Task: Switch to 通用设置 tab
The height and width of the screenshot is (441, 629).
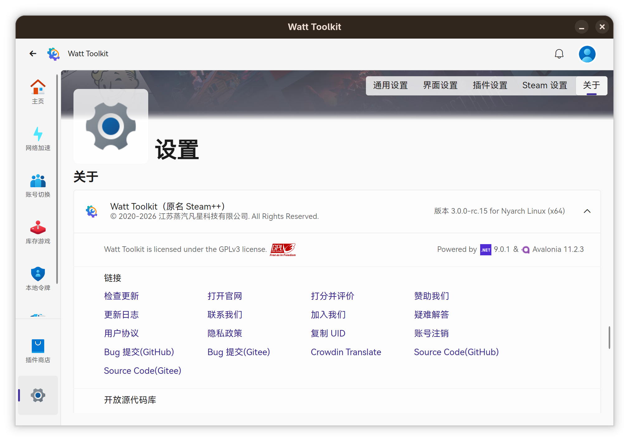Action: tap(390, 85)
